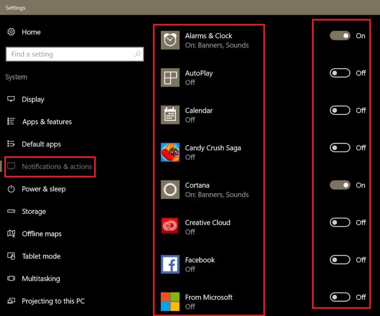
Task: Open Multitasking settings
Action: click(41, 279)
